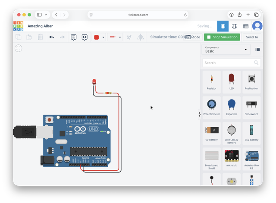276x203 pixels.
Task: Click the Copy toolbar icon
Action: [x=18, y=37]
